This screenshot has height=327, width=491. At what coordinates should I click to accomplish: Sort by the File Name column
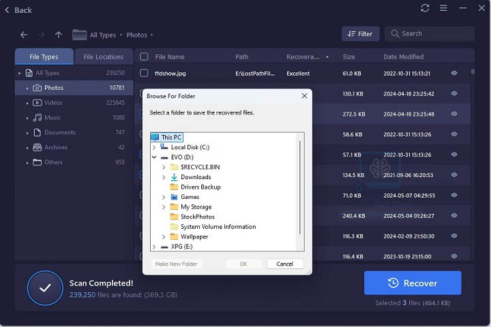coord(170,57)
